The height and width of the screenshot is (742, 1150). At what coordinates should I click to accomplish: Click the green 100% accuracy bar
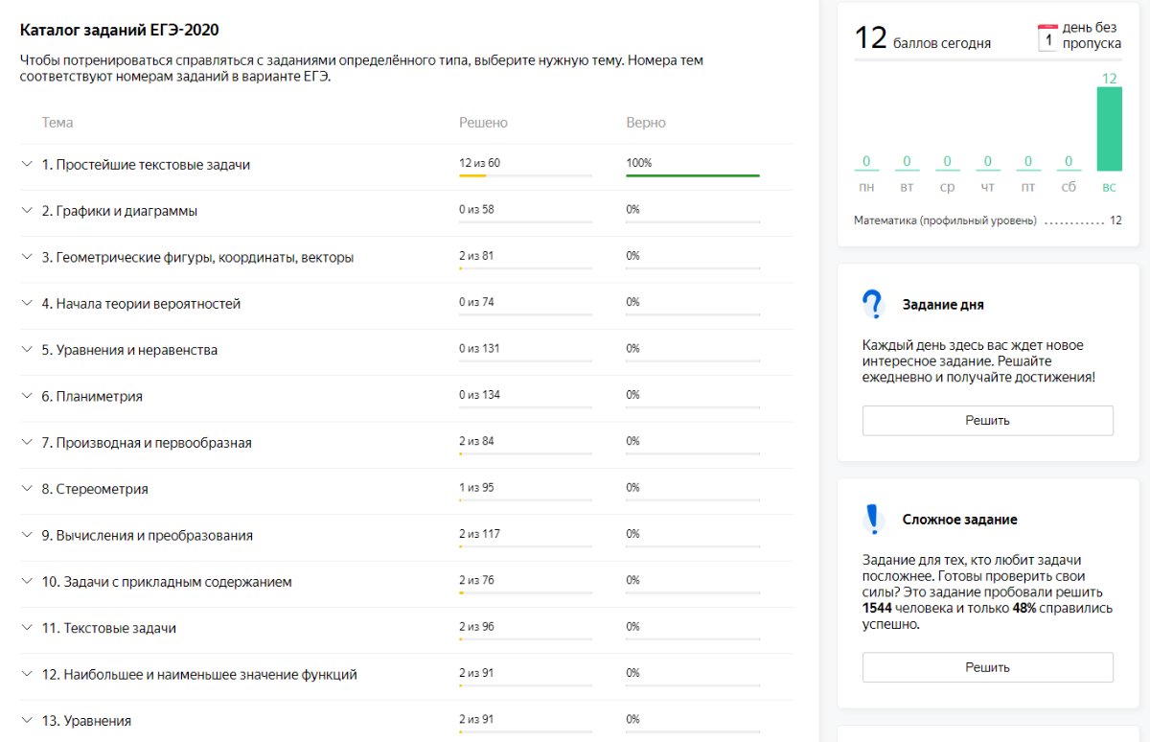coord(692,175)
